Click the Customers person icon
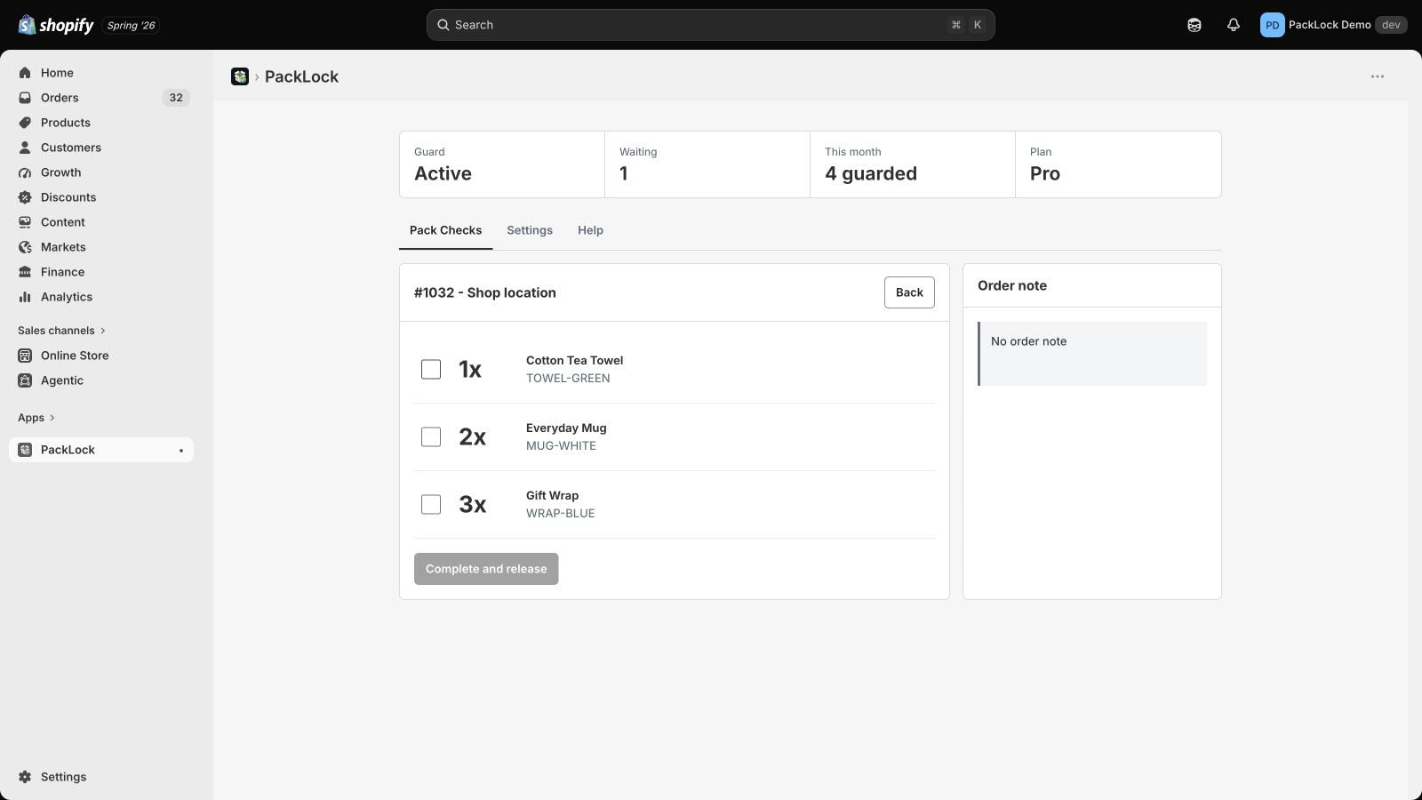 pos(25,148)
